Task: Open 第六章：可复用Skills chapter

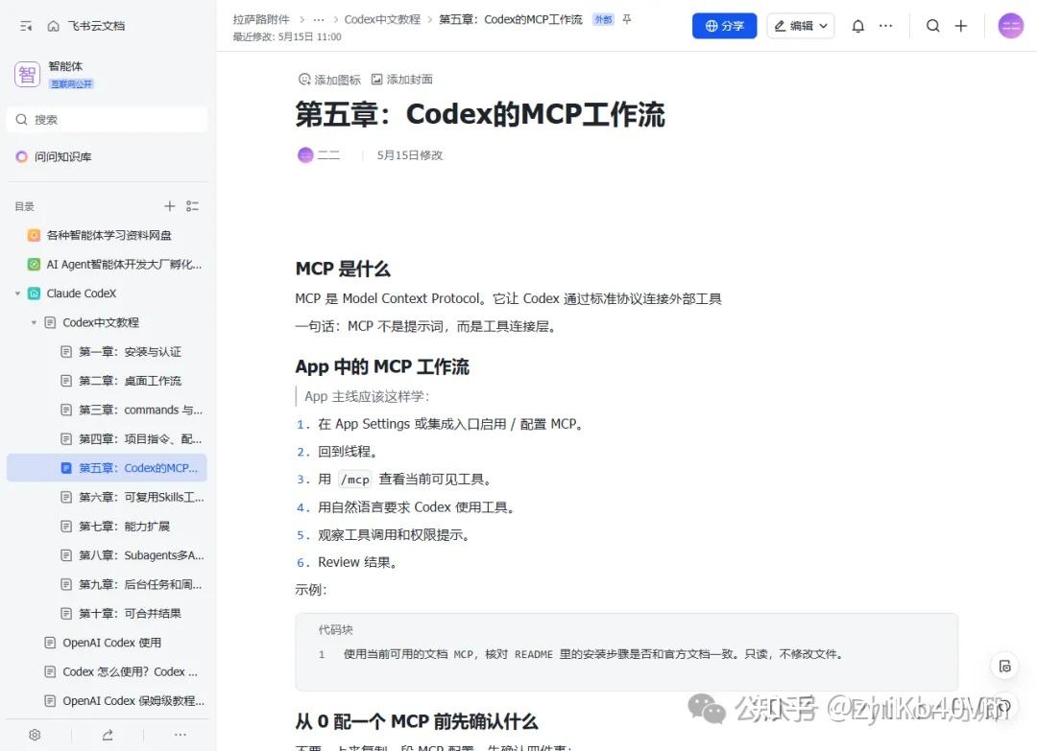Action: pyautogui.click(x=141, y=497)
